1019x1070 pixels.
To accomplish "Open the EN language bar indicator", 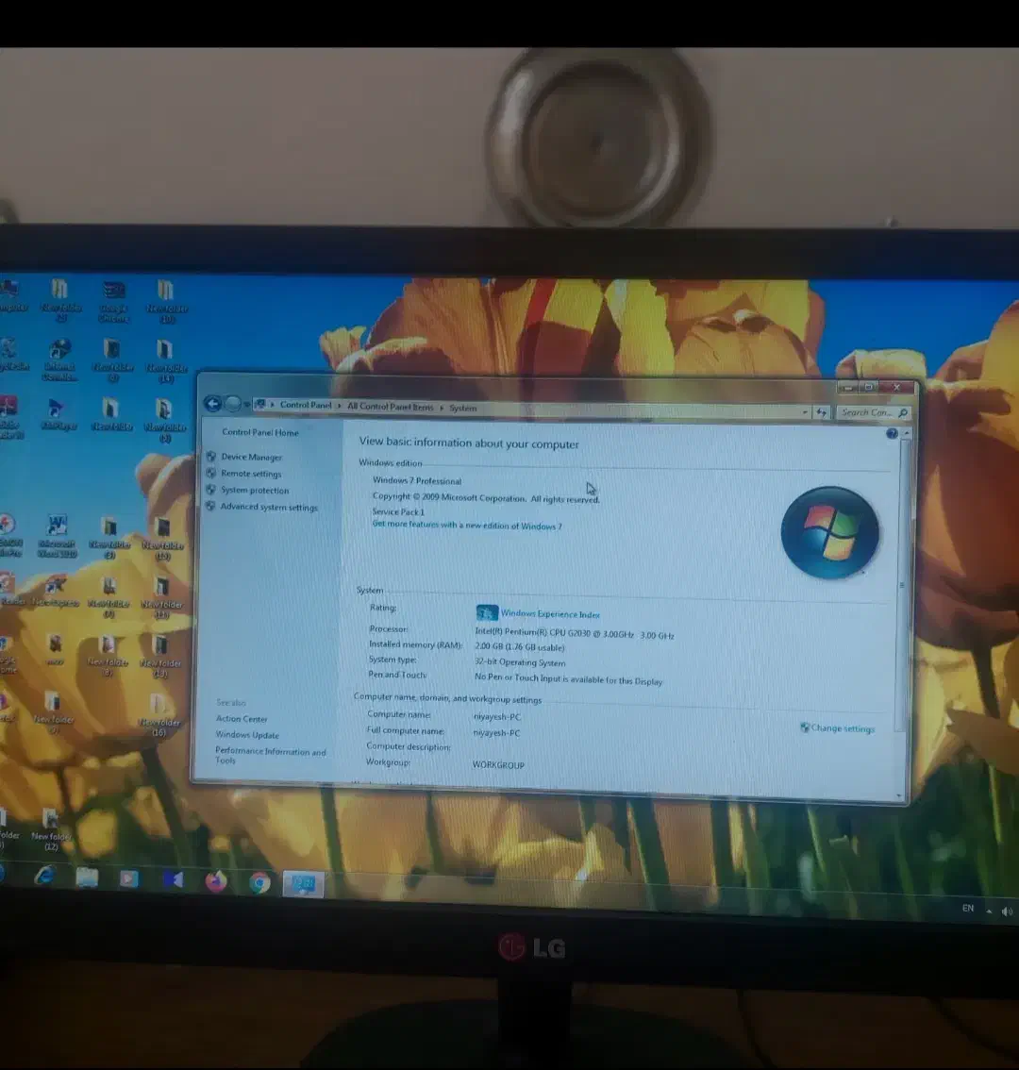I will click(x=968, y=909).
